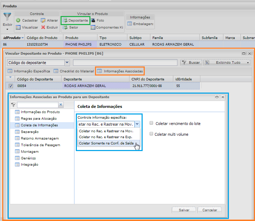The height and width of the screenshot is (221, 255).
Task: Select Montagem tree item
Action: click(x=27, y=151)
